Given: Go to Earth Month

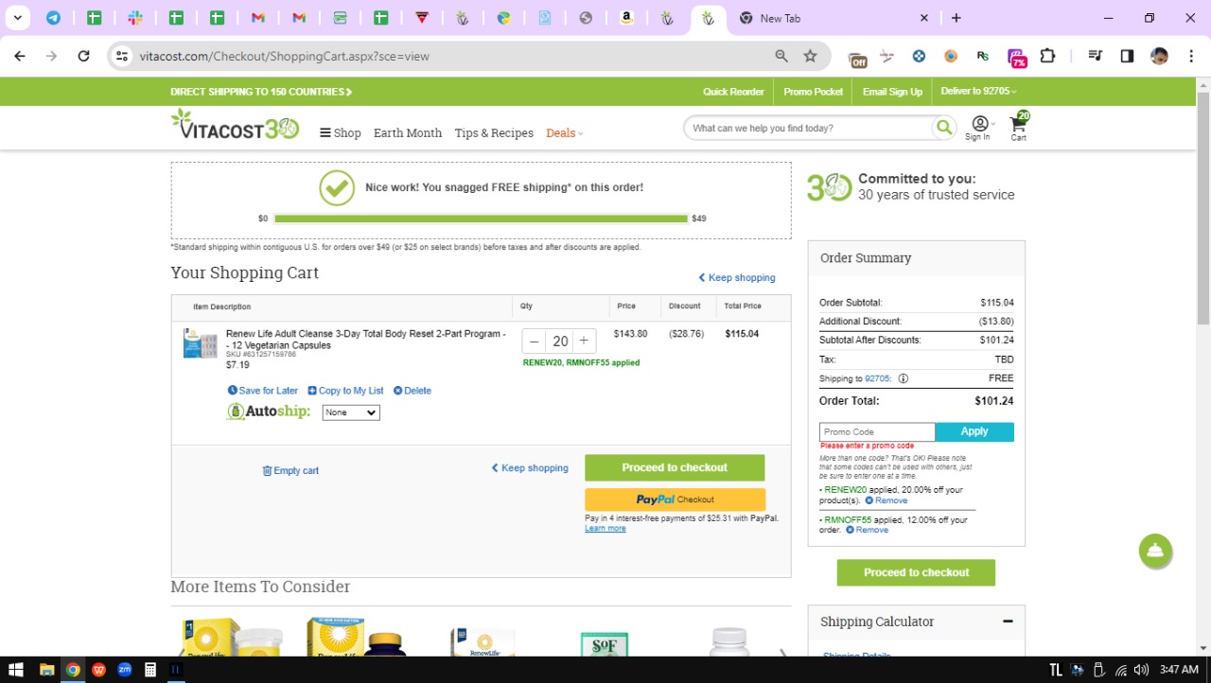Looking at the screenshot, I should pos(408,133).
